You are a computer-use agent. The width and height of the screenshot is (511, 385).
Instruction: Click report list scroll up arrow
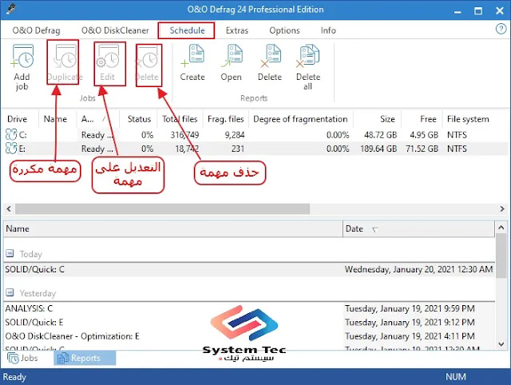[501, 227]
